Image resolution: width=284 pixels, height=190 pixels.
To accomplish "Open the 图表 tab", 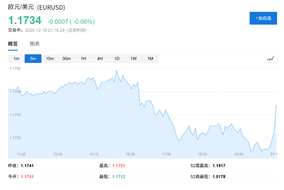I will pos(35,44).
